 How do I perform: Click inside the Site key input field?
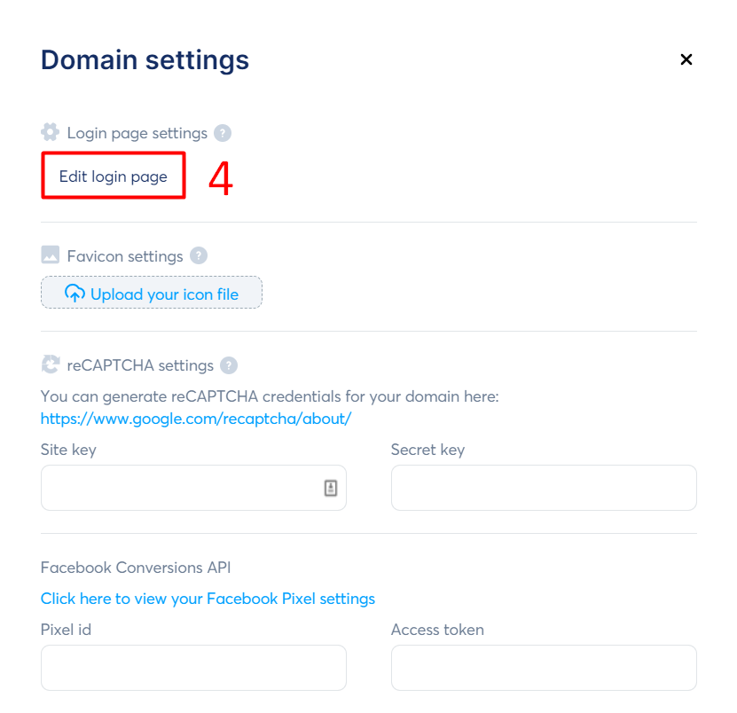point(177,487)
